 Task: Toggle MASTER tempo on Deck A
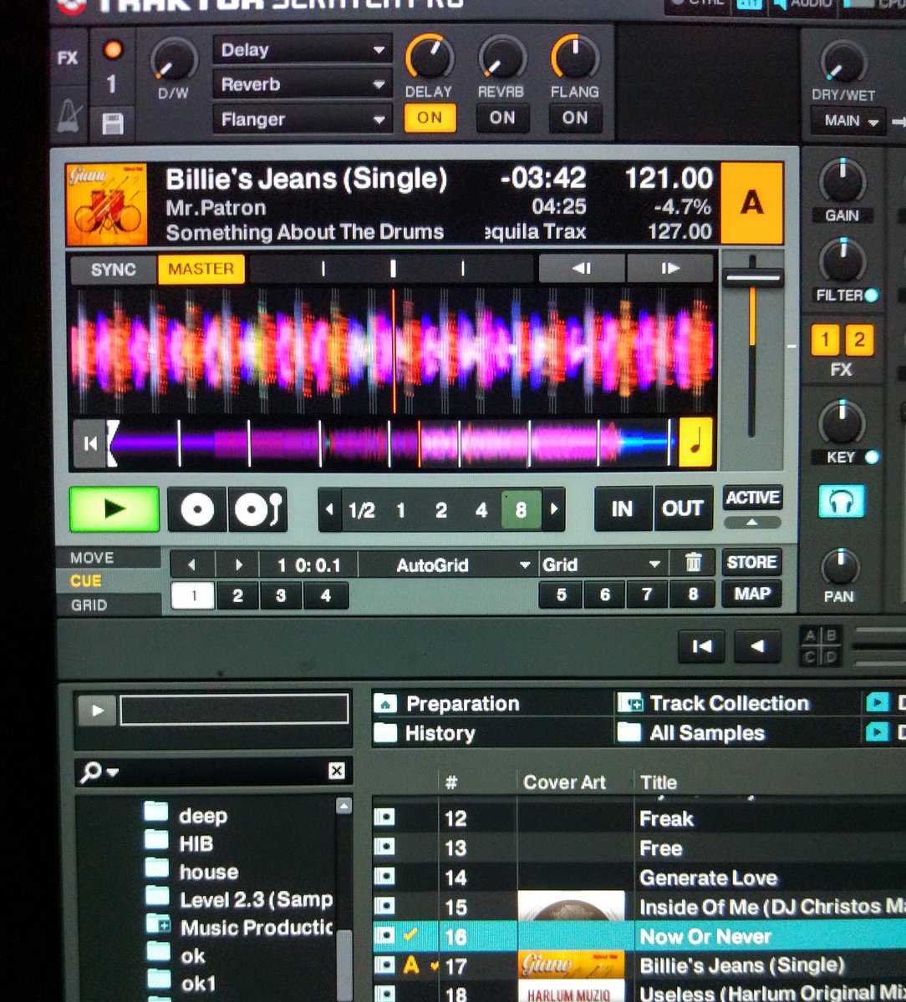click(x=201, y=269)
